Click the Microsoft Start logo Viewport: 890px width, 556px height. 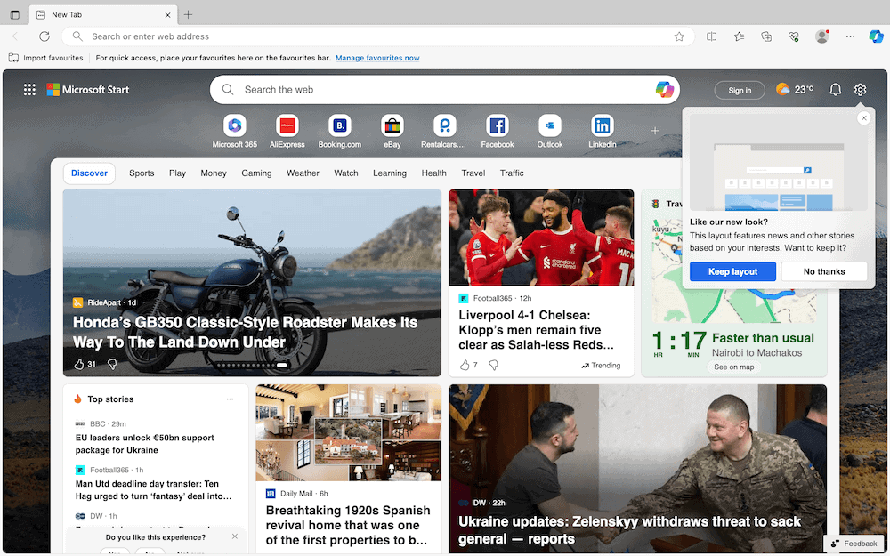[x=88, y=90]
